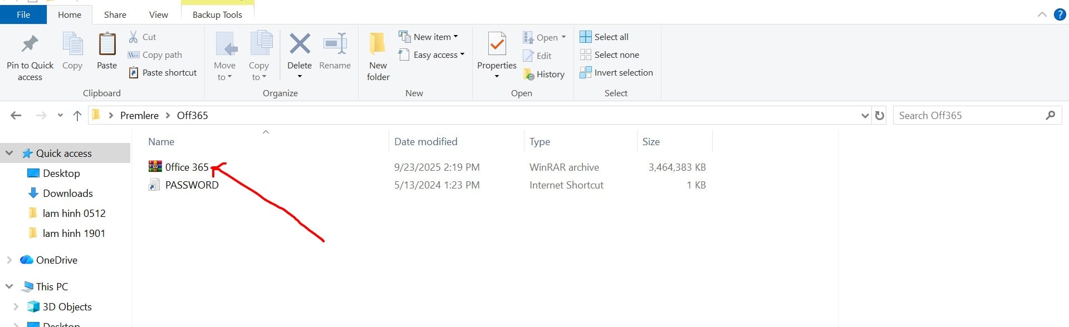Image resolution: width=1069 pixels, height=327 pixels.
Task: Click the Select all icon
Action: 586,37
